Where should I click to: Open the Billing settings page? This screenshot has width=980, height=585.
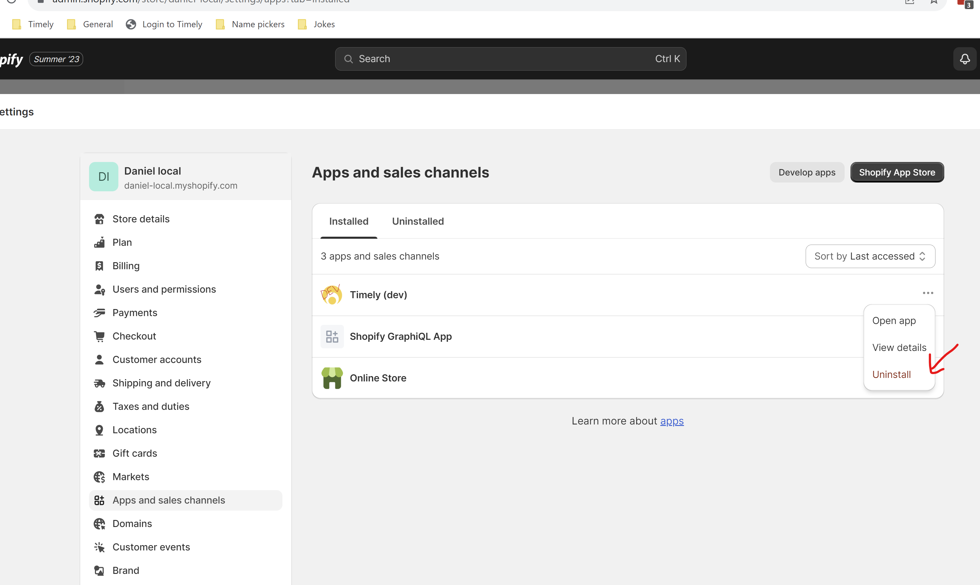186,266
